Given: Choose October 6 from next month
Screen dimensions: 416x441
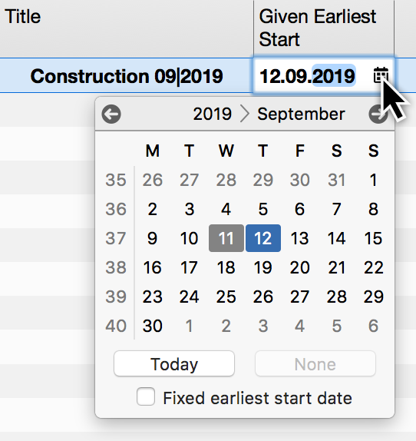Looking at the screenshot, I should tap(373, 326).
